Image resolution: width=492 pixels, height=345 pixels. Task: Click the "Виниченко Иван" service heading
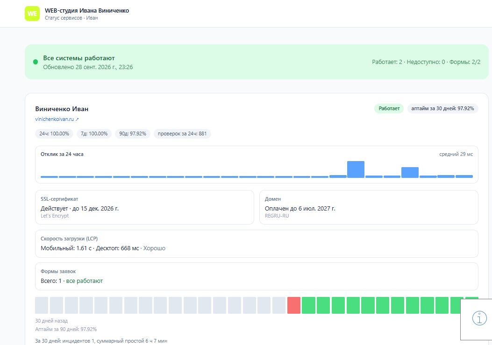62,109
